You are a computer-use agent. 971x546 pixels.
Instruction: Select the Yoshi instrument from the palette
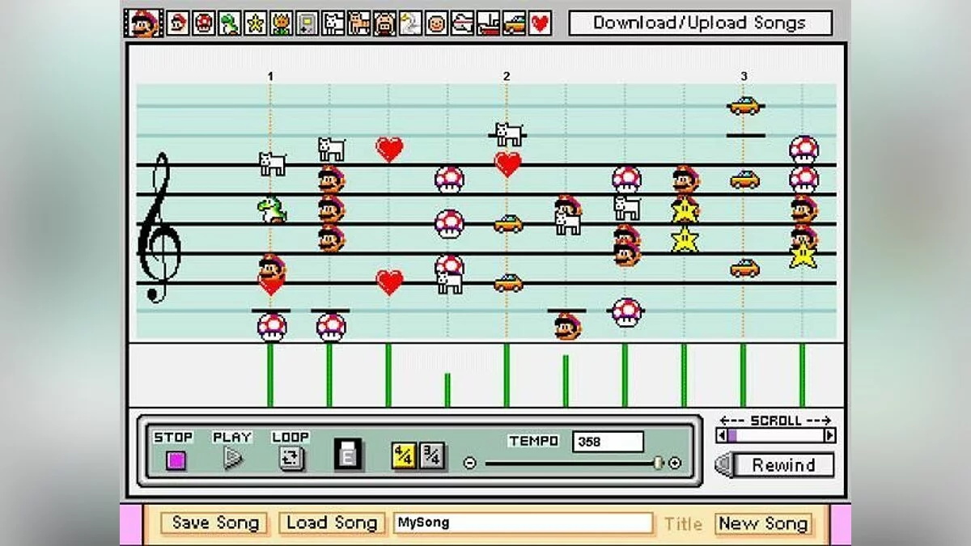(230, 23)
